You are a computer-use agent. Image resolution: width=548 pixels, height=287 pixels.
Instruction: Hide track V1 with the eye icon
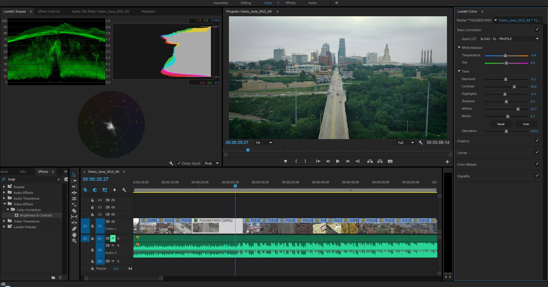click(113, 222)
